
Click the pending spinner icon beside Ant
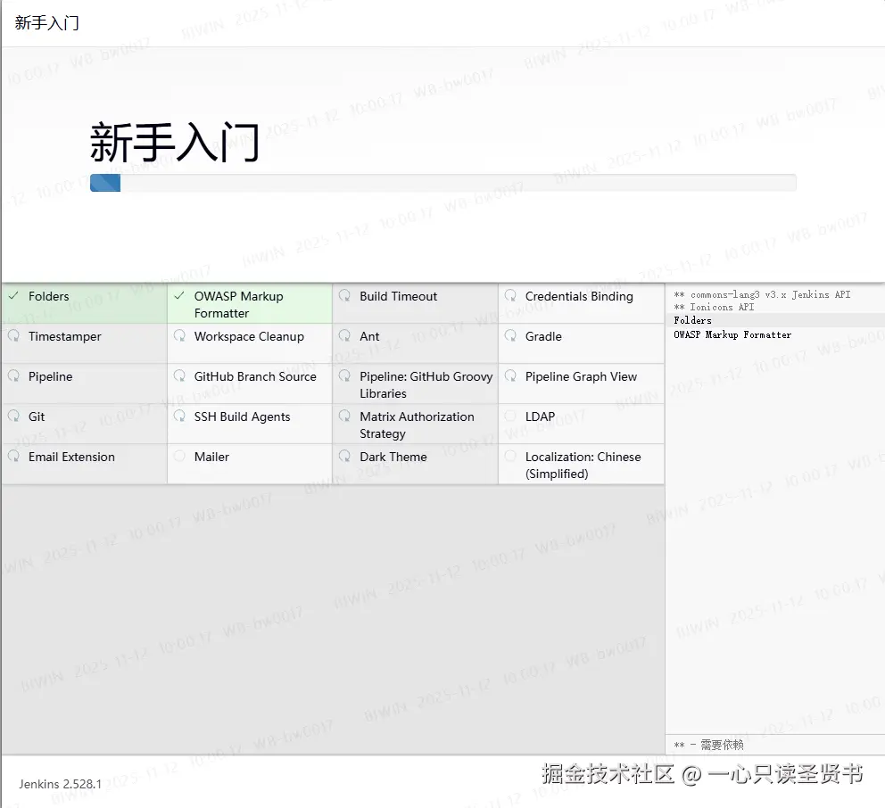tap(345, 335)
